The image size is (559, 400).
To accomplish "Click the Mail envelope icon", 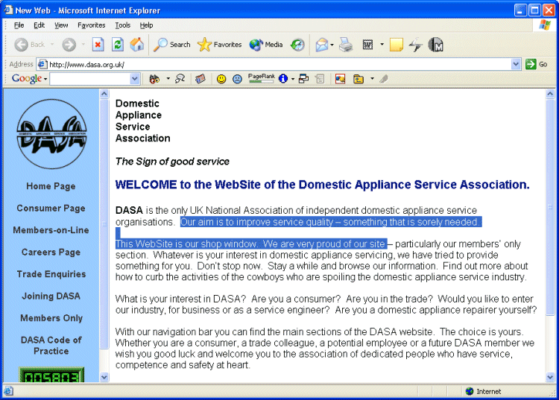I will click(x=321, y=45).
